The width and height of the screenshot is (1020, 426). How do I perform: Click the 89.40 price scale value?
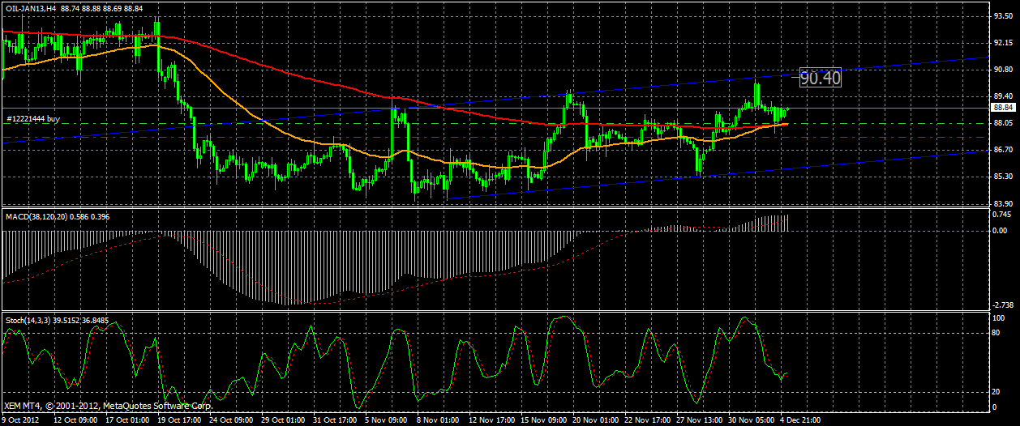pyautogui.click(x=1003, y=96)
